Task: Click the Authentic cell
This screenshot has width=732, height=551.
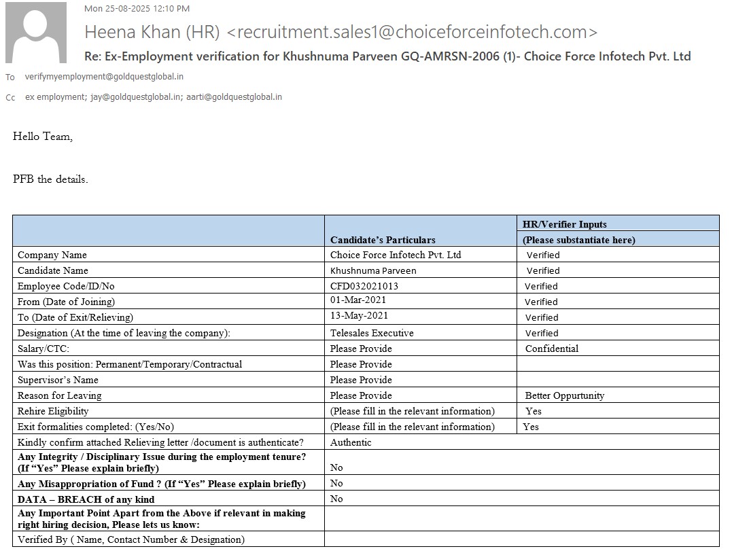Action: (x=351, y=442)
